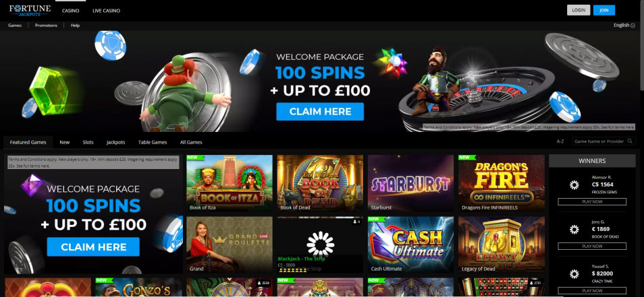
Task: Click the gear icon beside Alvinsor R.
Action: tap(574, 185)
